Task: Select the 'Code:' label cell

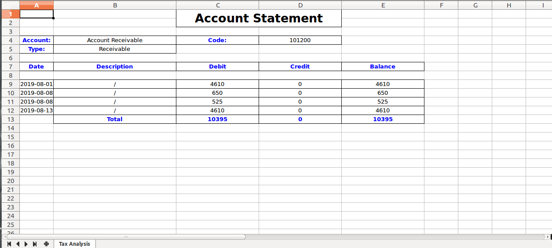Action: [218, 40]
